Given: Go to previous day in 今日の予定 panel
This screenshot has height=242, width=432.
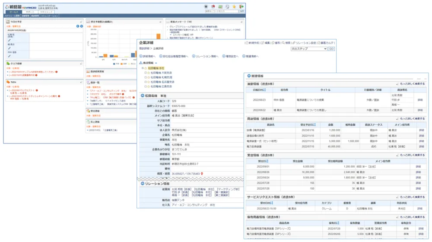Looking at the screenshot, I should pos(78,26).
